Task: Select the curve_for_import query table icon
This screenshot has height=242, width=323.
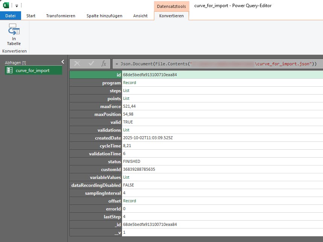Action: pos(10,71)
